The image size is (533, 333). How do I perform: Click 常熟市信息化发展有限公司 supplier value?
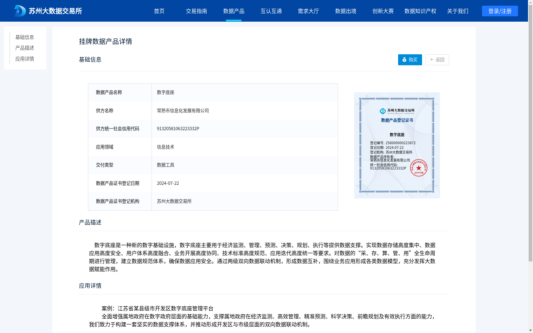(183, 111)
